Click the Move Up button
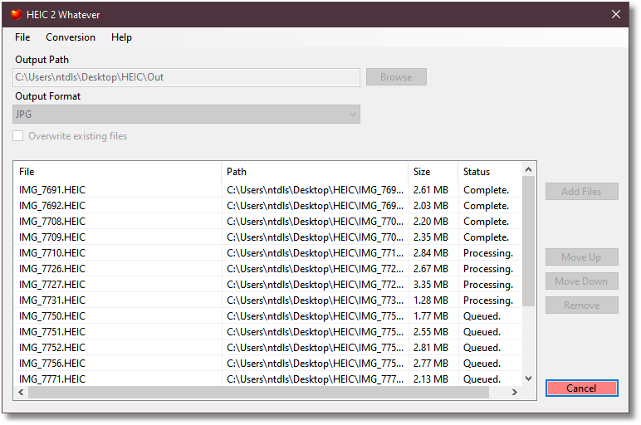The height and width of the screenshot is (425, 641). click(581, 257)
